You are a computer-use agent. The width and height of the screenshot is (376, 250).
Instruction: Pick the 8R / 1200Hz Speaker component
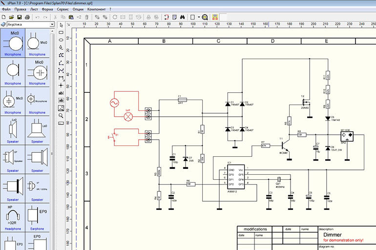click(x=37, y=188)
